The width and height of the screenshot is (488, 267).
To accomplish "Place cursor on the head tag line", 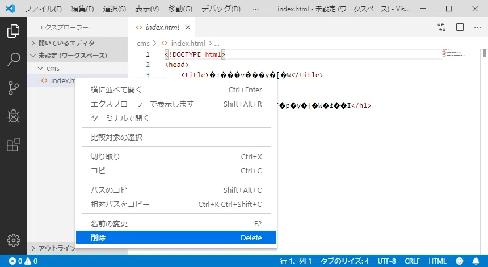I will [x=177, y=65].
